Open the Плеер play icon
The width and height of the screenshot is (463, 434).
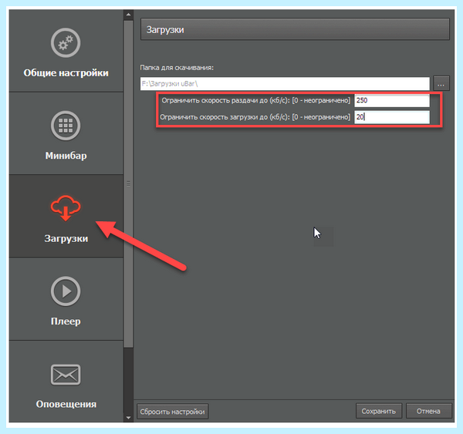click(66, 291)
